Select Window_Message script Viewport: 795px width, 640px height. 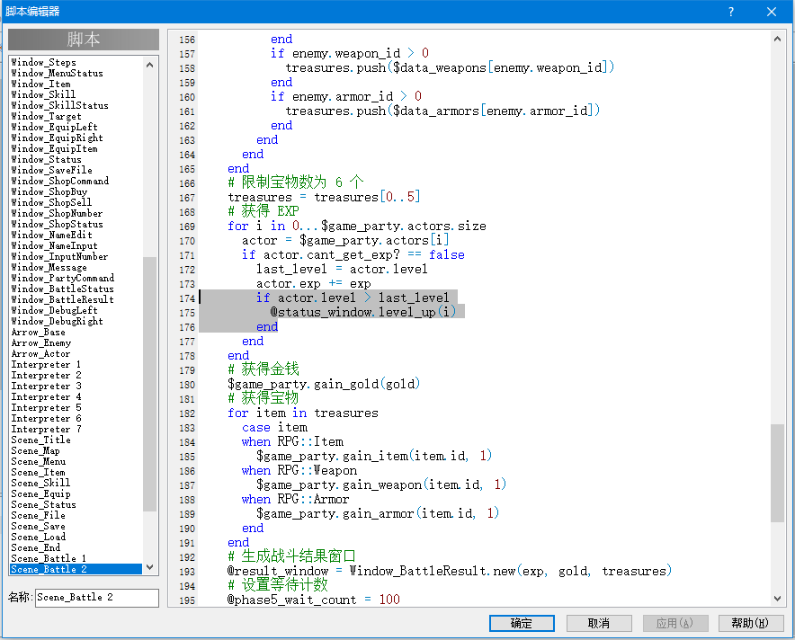(x=49, y=267)
